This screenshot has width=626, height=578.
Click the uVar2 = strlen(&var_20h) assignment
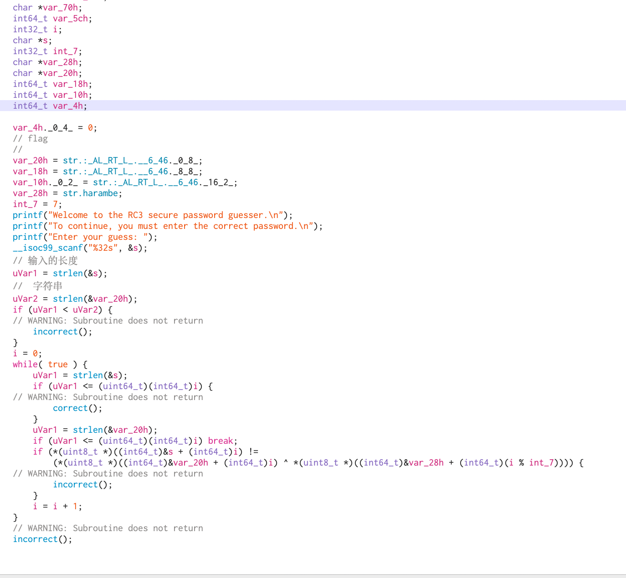75,299
